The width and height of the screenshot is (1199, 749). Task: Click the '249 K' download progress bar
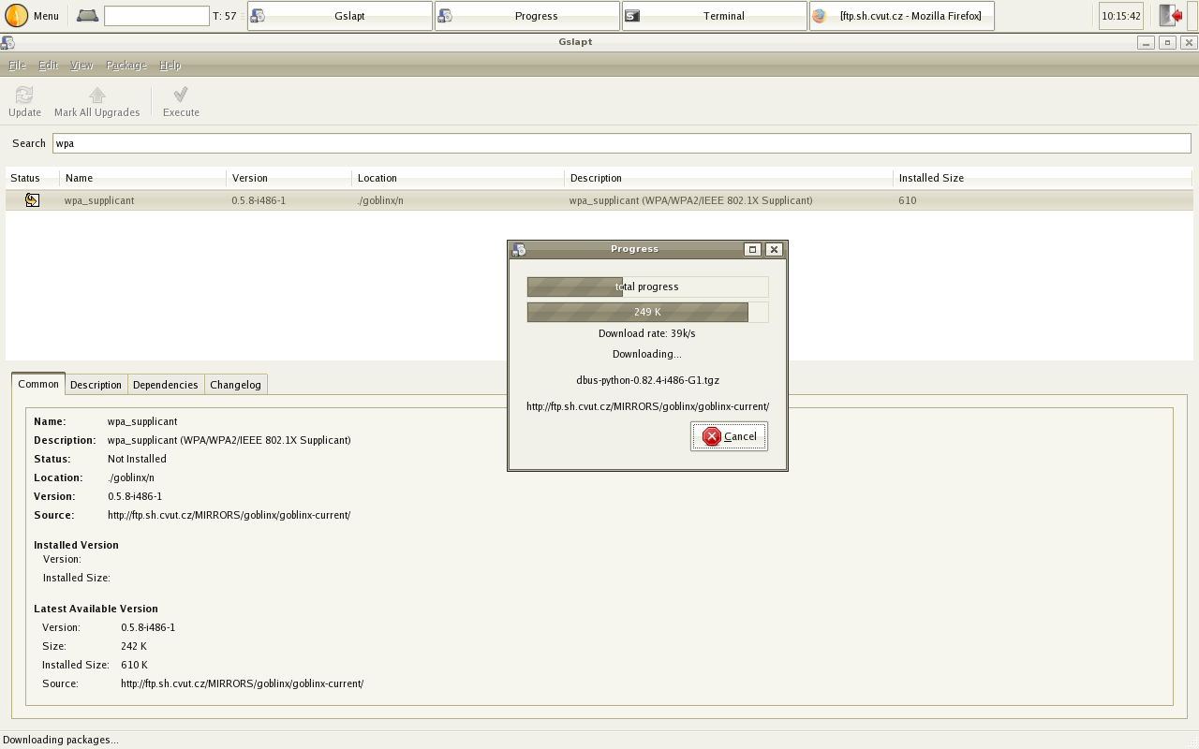click(x=647, y=312)
